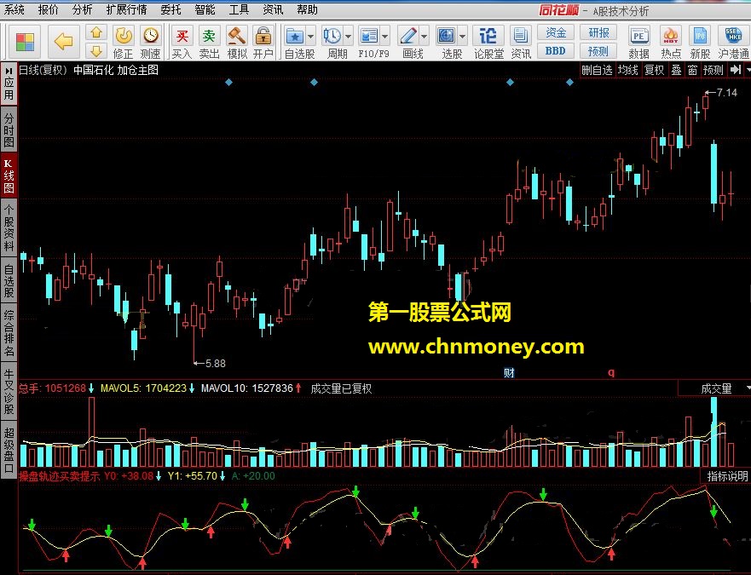Switch to the 超级盘口 side tab
751x575 pixels.
[x=9, y=448]
